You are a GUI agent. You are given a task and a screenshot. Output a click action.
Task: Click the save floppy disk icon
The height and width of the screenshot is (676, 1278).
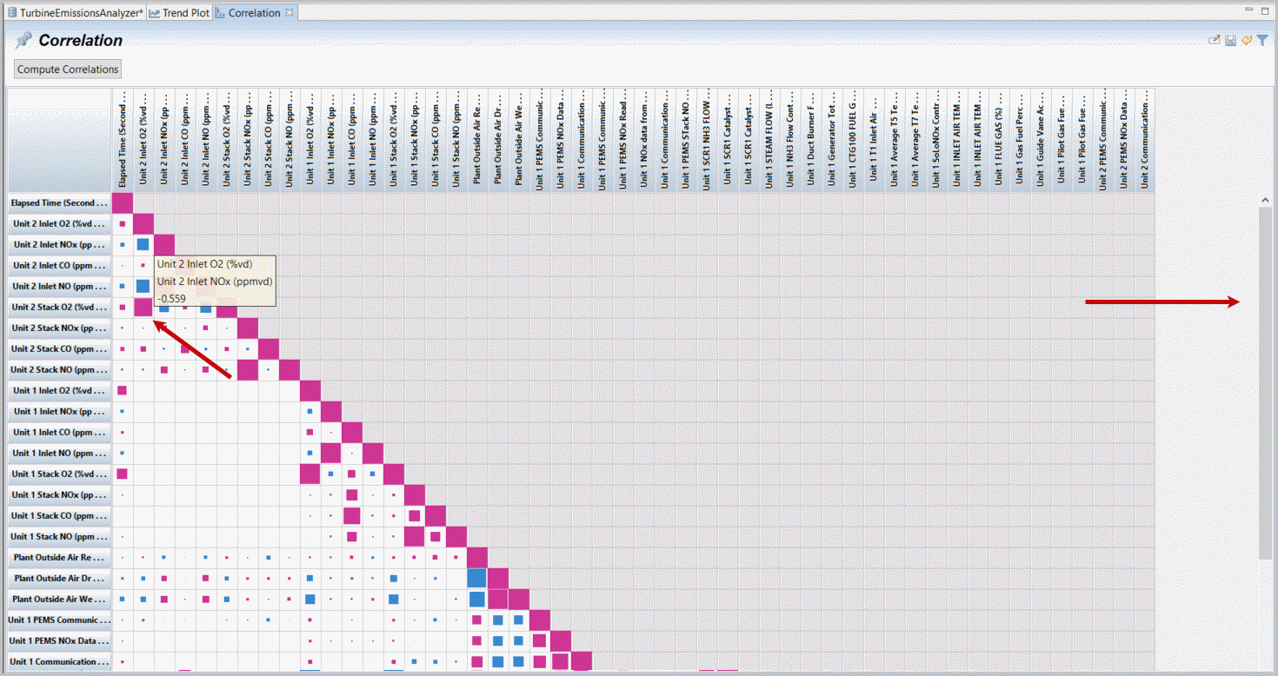click(1231, 41)
